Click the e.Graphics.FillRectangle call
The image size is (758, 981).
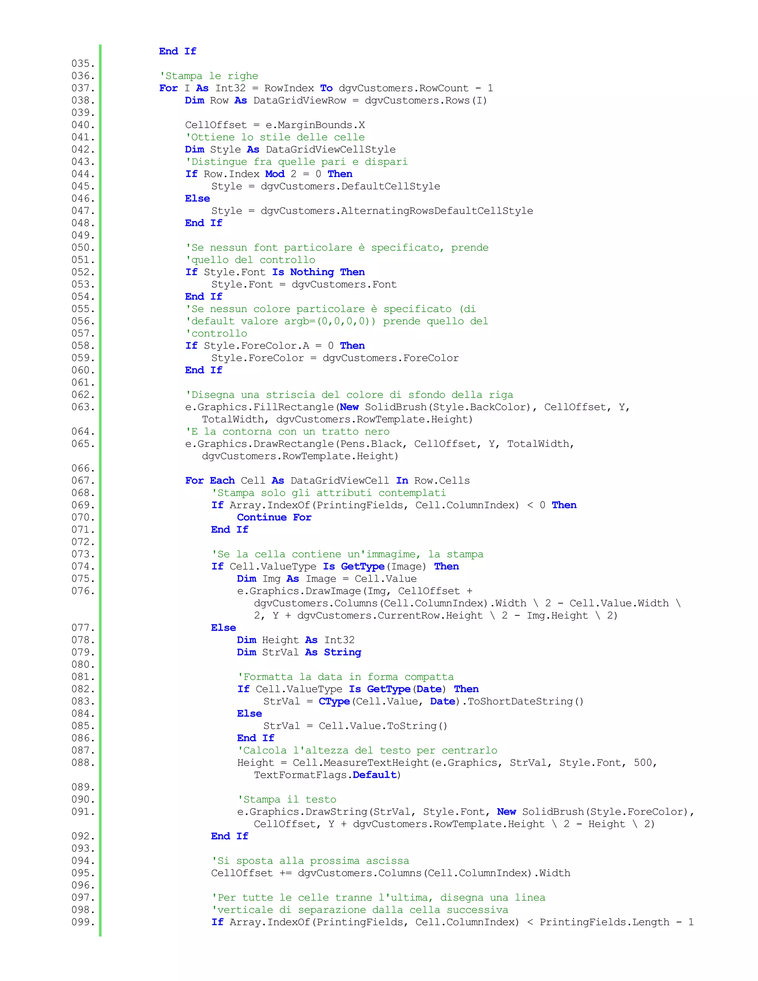tap(407, 413)
